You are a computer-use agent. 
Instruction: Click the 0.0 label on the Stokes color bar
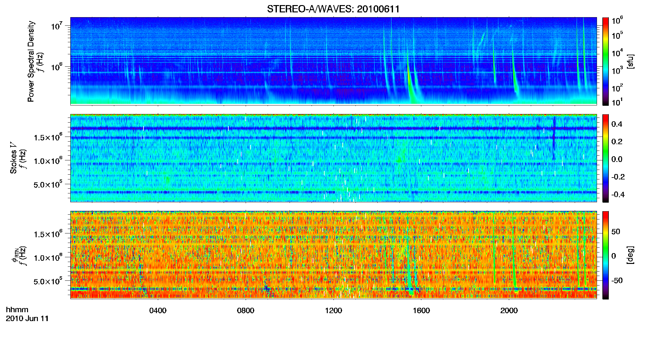617,159
